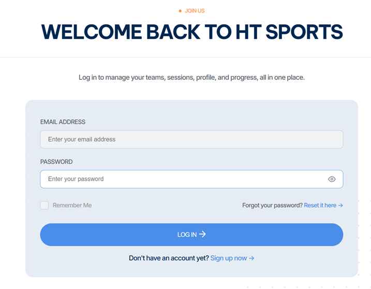
Task: Click the Don't have an account yet? text
Action: pos(169,258)
